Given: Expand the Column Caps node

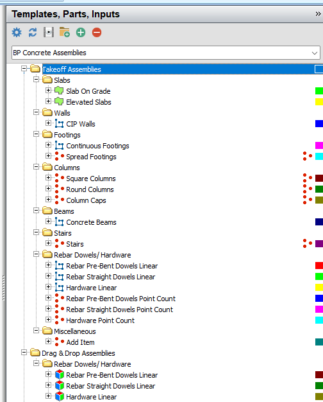Looking at the screenshot, I should pyautogui.click(x=48, y=199).
